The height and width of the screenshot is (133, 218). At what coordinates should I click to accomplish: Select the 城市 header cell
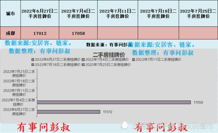11,14
